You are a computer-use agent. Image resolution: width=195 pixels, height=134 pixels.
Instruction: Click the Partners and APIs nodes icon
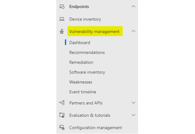tap(62, 103)
